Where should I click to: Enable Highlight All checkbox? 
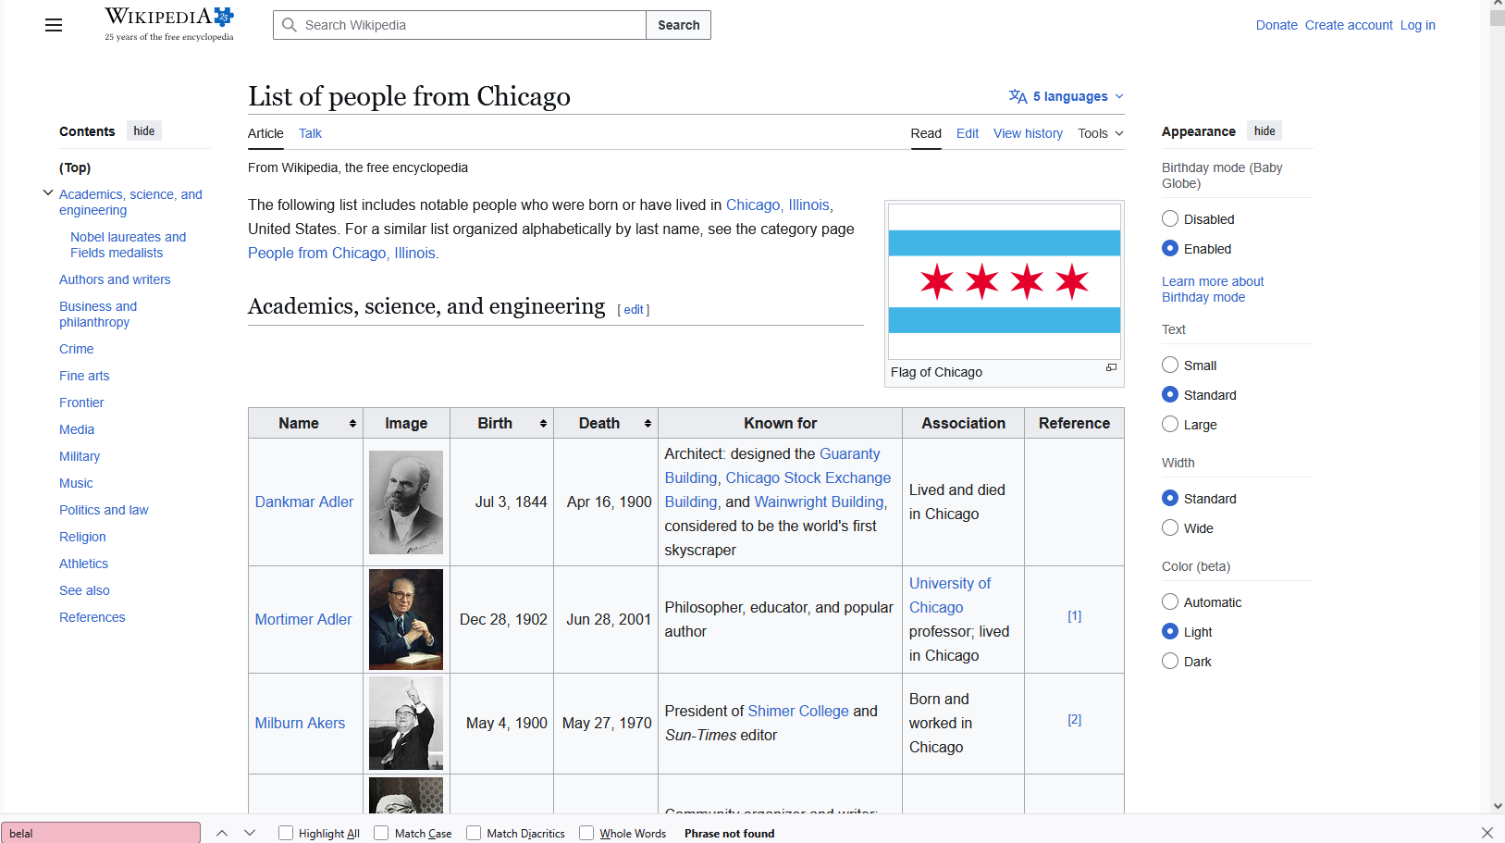point(286,833)
